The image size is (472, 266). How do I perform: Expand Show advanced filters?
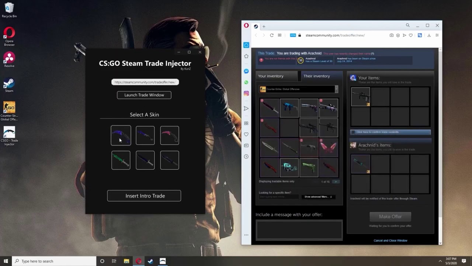pyautogui.click(x=318, y=197)
